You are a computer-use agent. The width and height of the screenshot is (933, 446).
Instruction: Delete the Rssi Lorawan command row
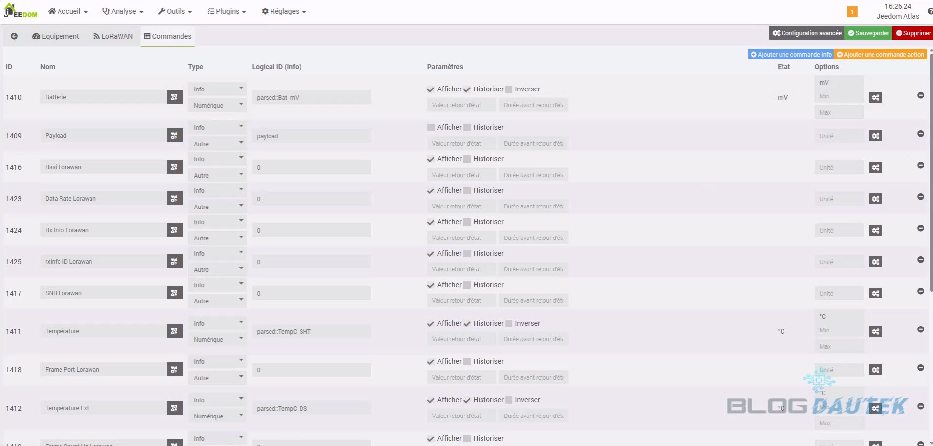(920, 165)
